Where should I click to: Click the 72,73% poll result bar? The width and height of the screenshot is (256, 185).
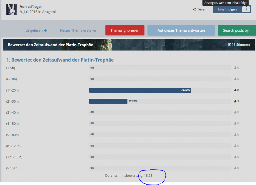pyautogui.click(x=140, y=90)
